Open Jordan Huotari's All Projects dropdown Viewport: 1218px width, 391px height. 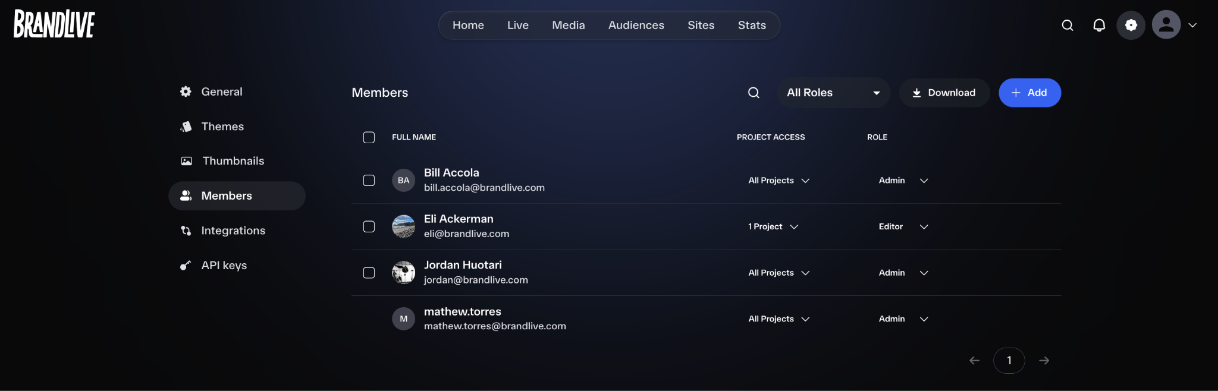coord(778,273)
